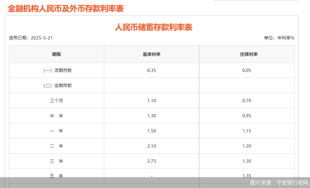Click the heading 金融机构人民币及外币存款利率表
Image resolution: width=310 pixels, height=188 pixels.
click(66, 9)
